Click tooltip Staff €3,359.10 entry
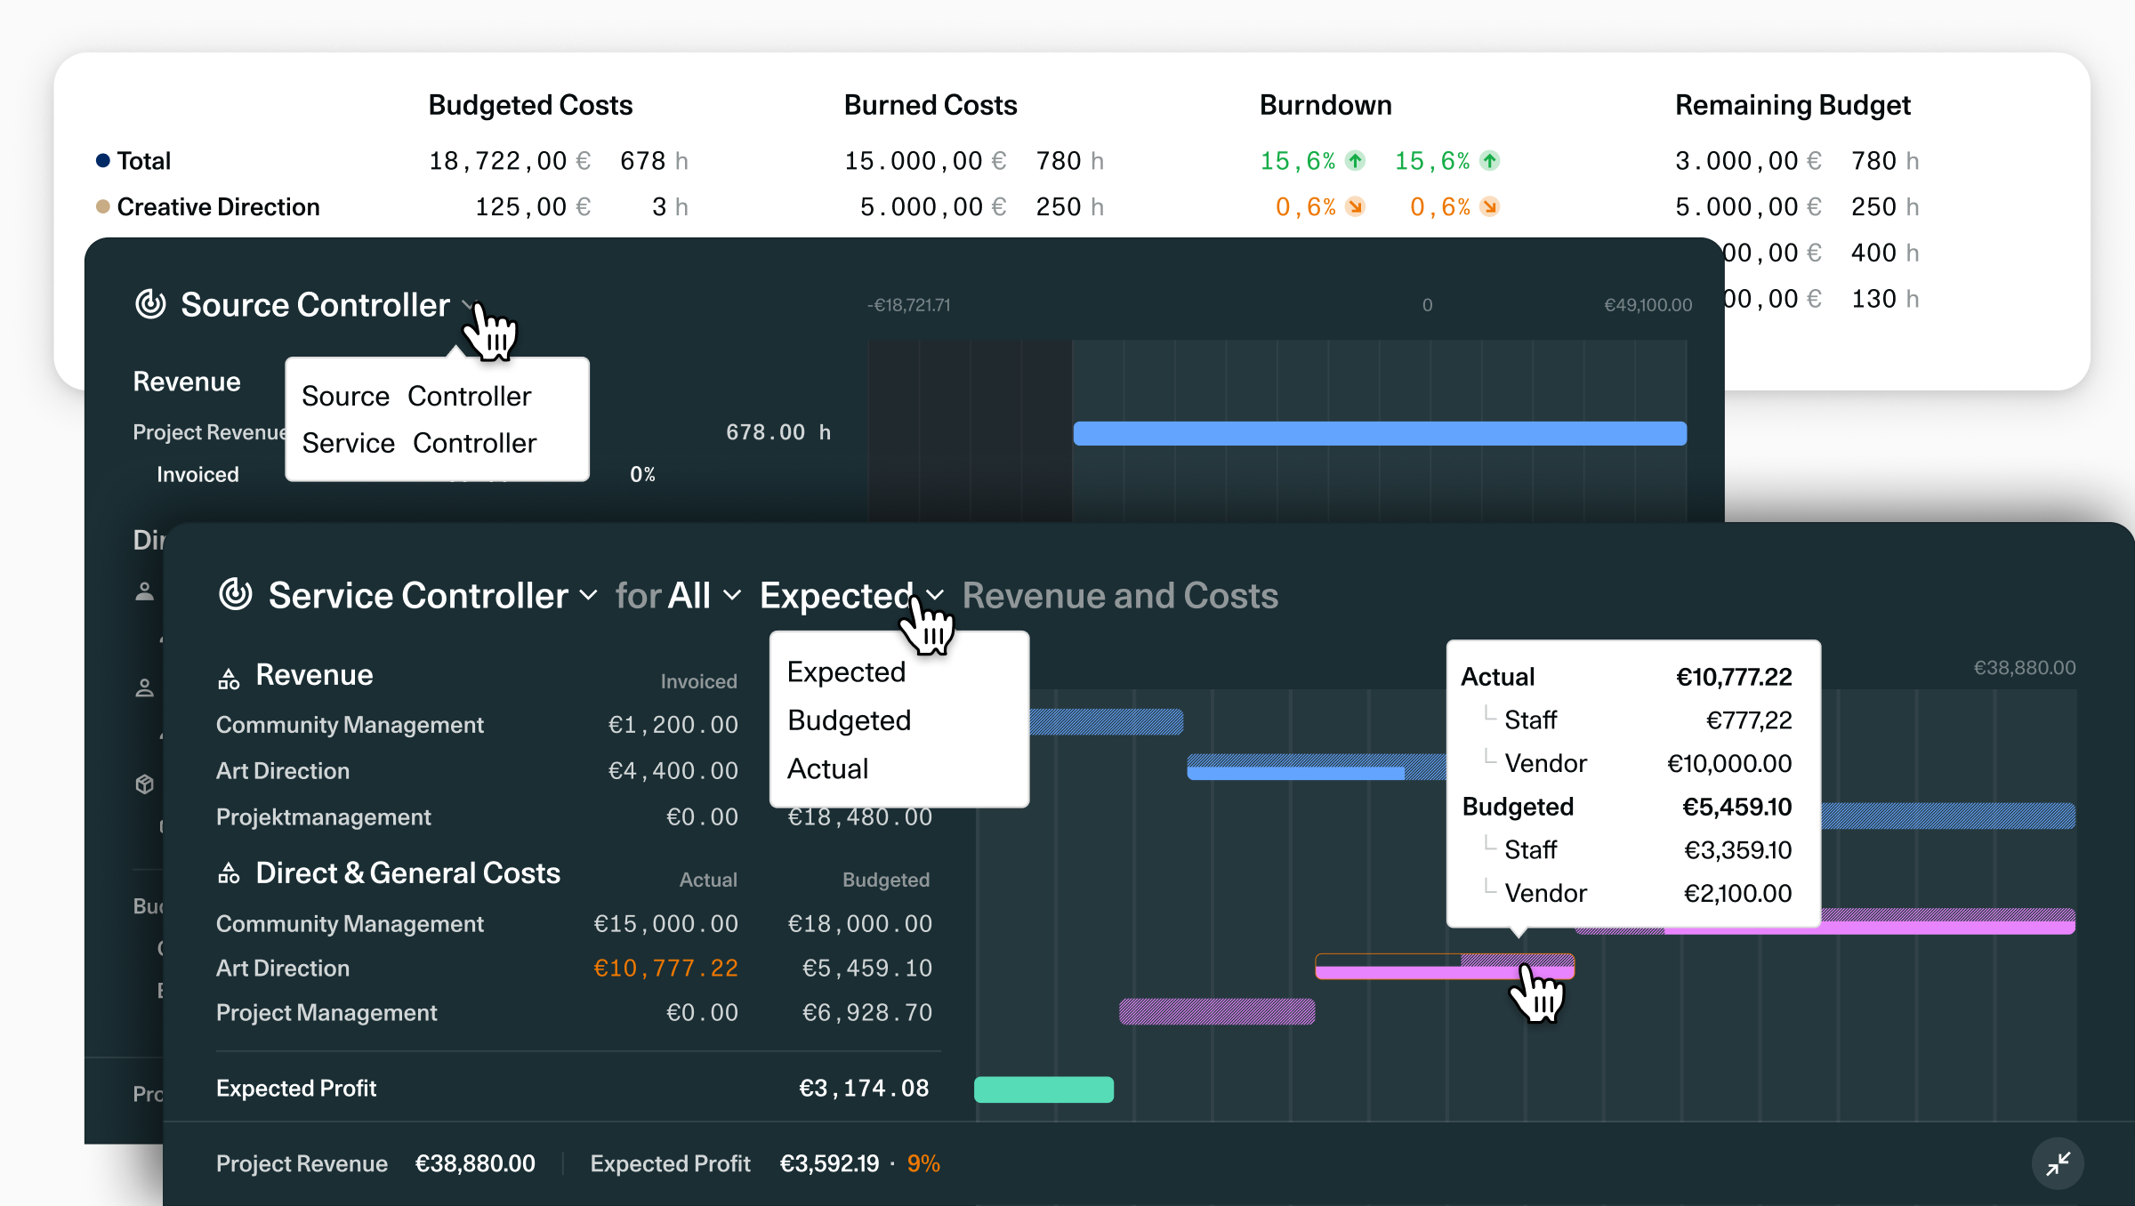The height and width of the screenshot is (1206, 2135). click(x=1638, y=850)
